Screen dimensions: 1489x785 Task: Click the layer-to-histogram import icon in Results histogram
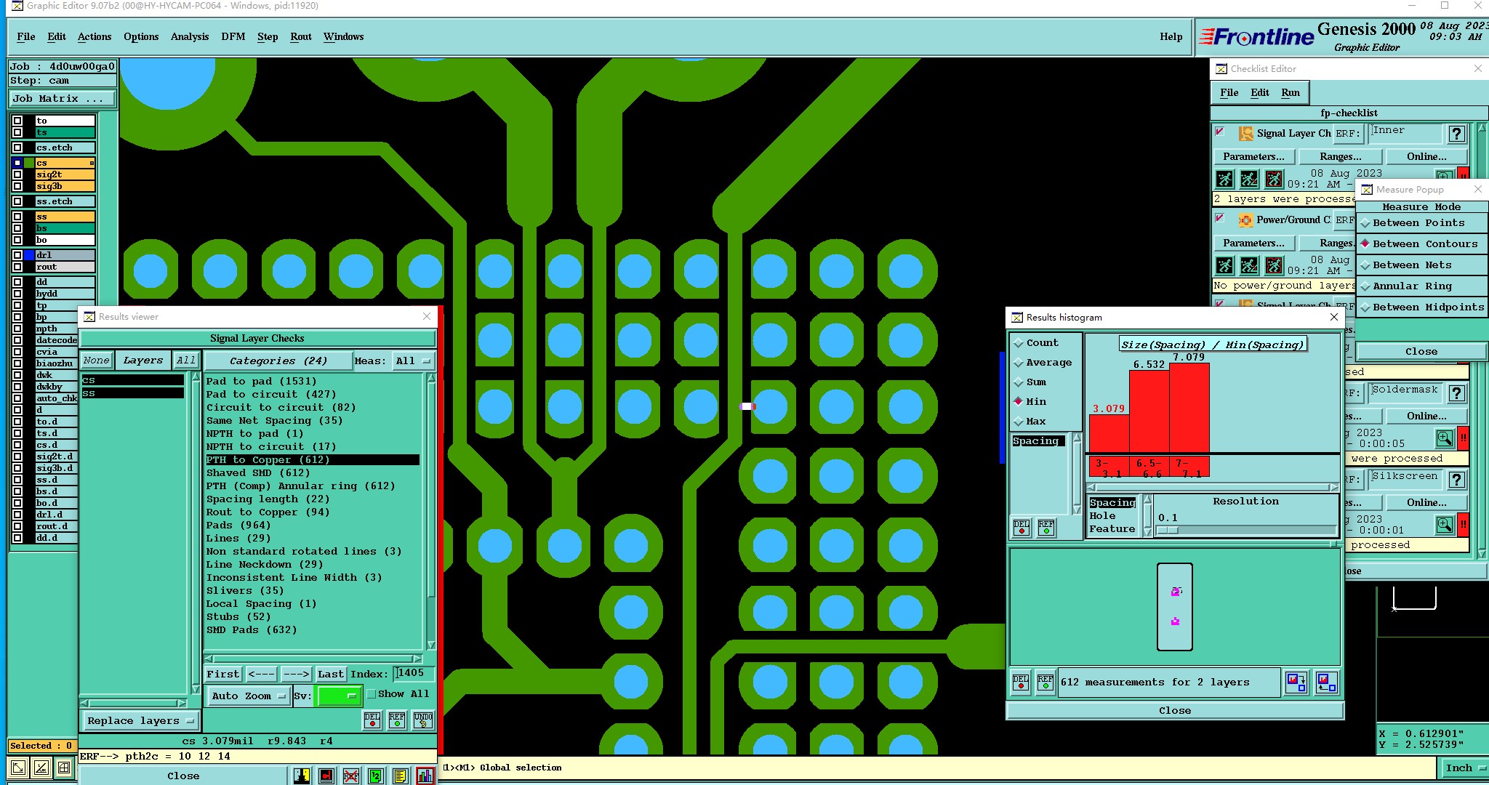[x=1325, y=683]
